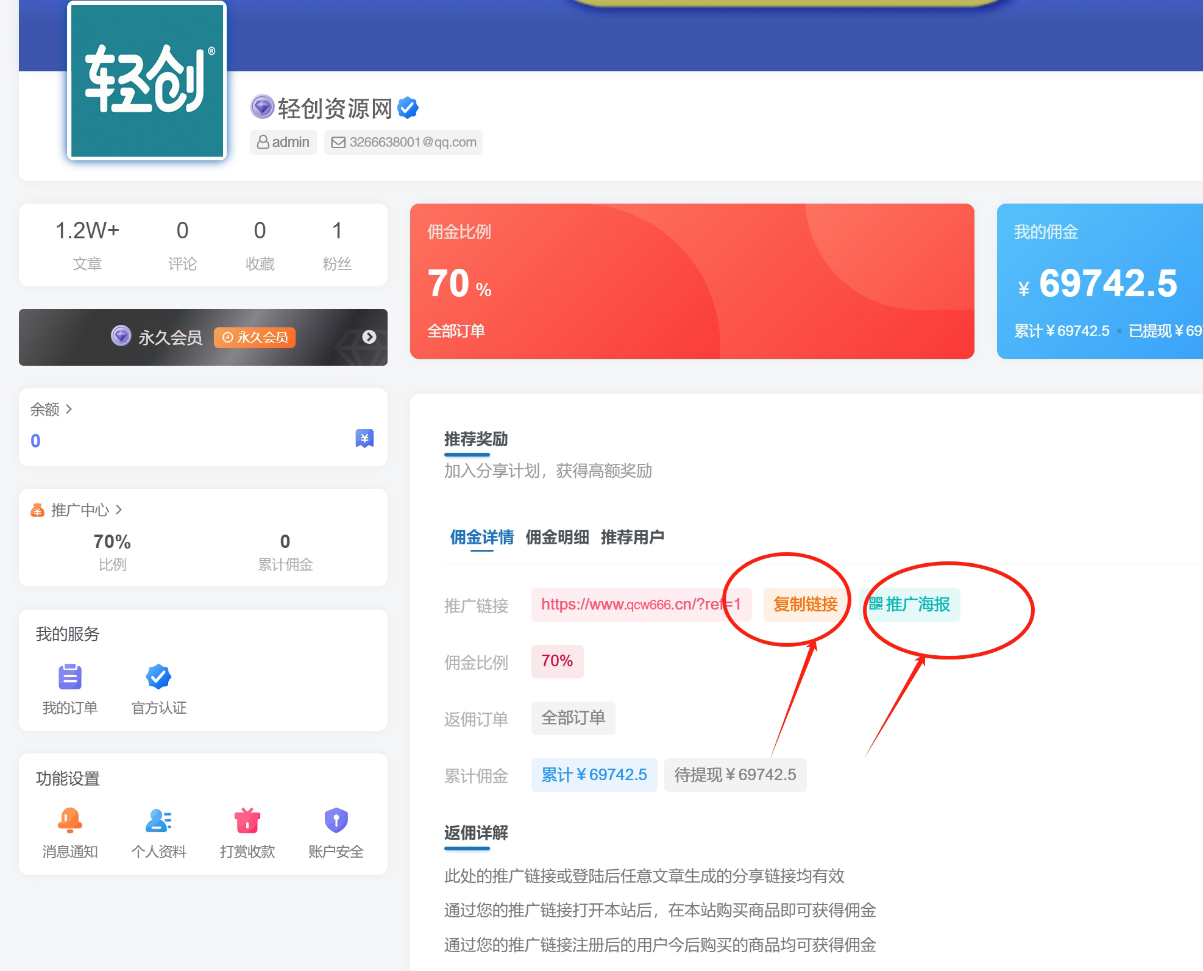Click the 轻创 logo avatar

point(147,80)
